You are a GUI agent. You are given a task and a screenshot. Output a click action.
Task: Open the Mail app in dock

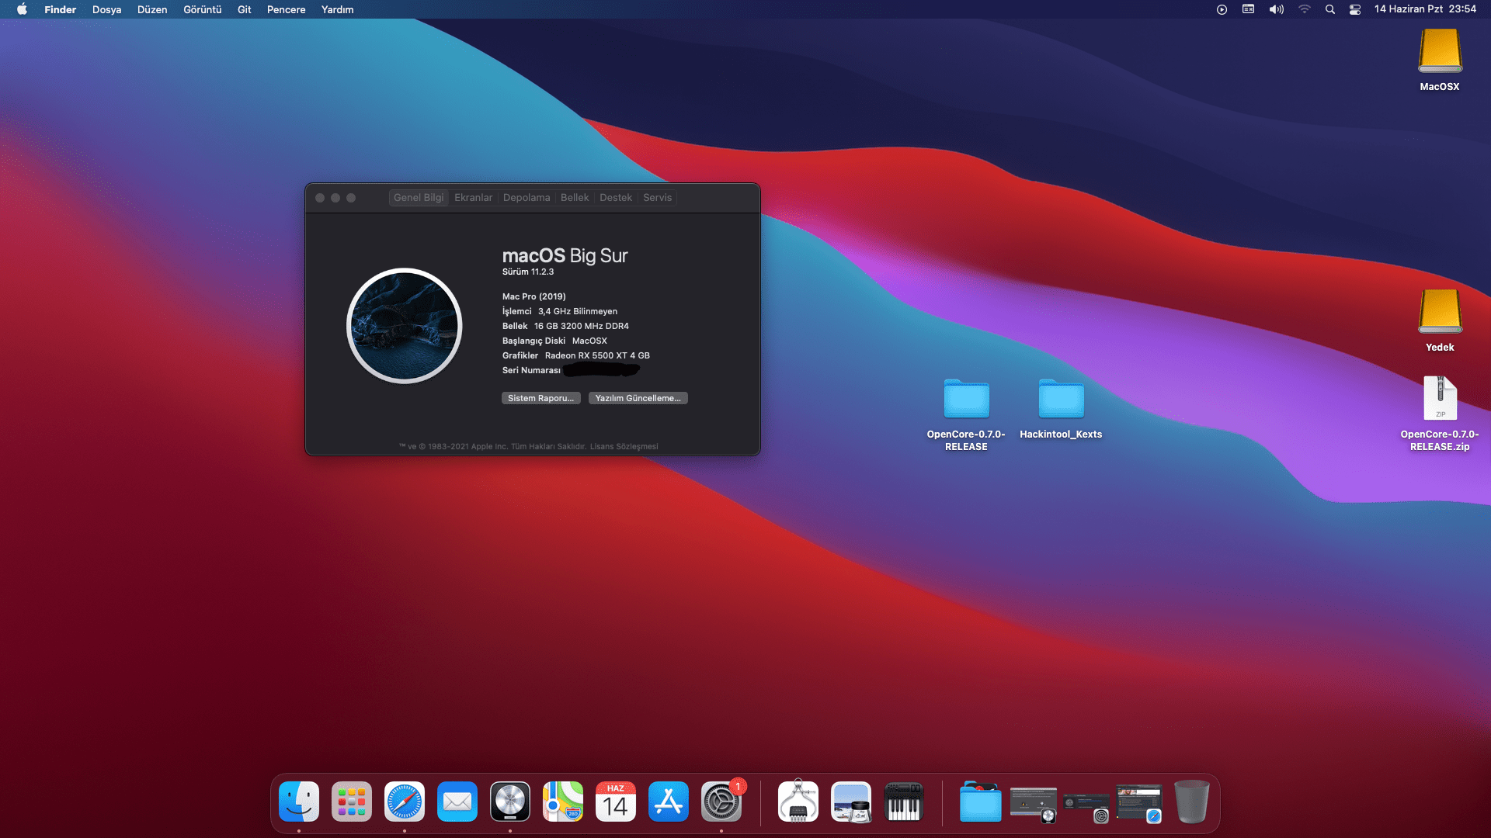pyautogui.click(x=457, y=802)
